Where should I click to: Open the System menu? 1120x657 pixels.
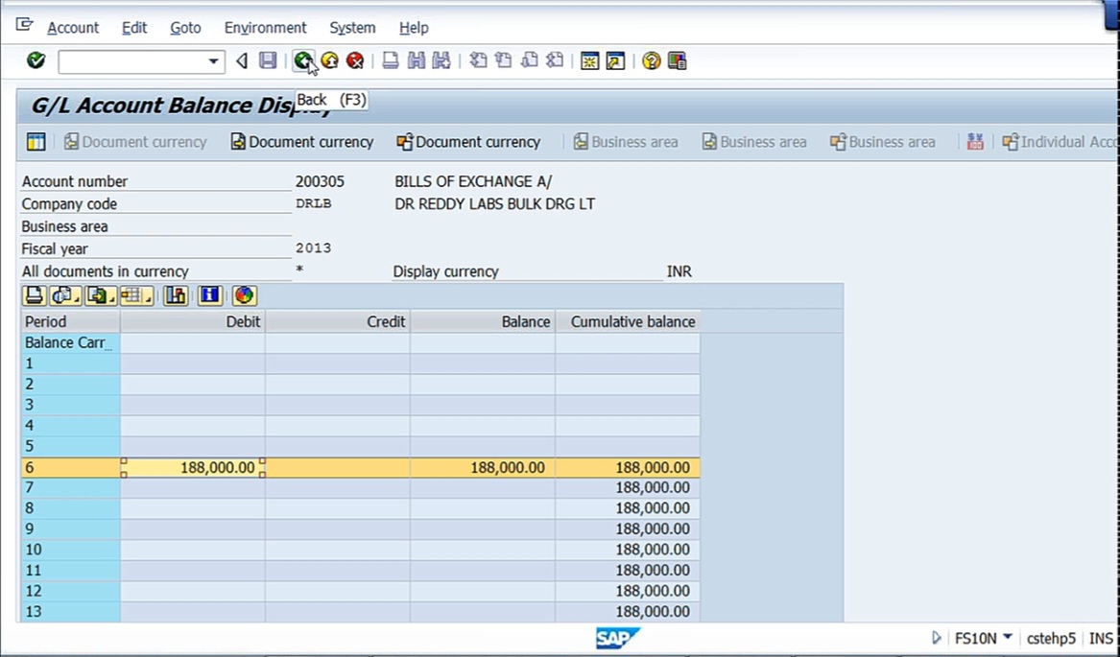point(352,28)
